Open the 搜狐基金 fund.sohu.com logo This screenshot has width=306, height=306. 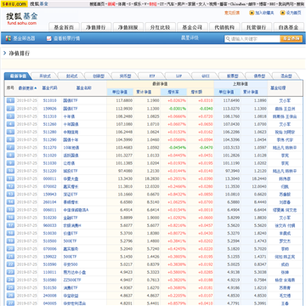22,19
